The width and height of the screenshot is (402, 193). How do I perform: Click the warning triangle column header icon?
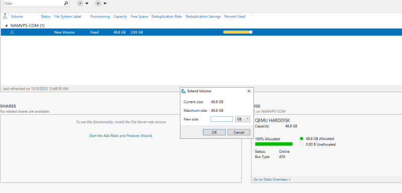pyautogui.click(x=5, y=17)
